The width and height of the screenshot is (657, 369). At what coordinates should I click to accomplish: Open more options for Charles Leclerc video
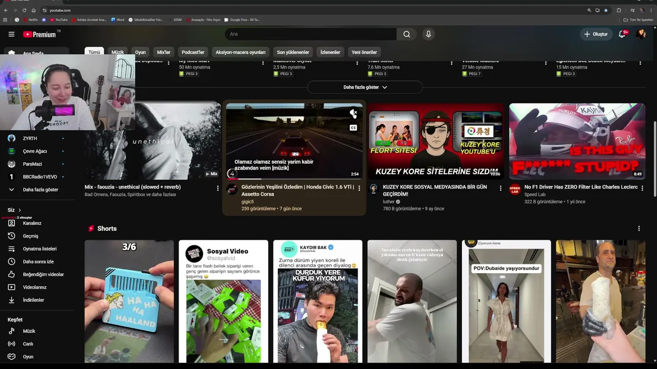pyautogui.click(x=642, y=188)
